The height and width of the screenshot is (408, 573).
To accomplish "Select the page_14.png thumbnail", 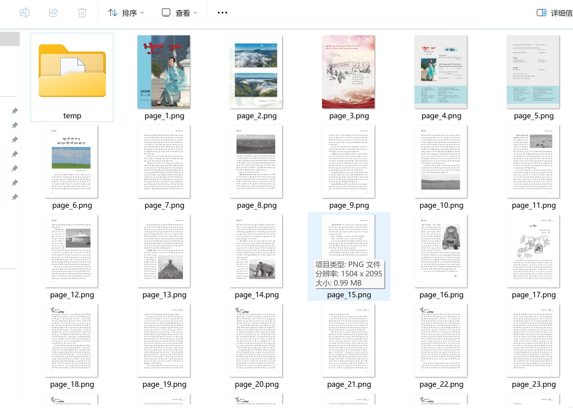I will (x=256, y=251).
